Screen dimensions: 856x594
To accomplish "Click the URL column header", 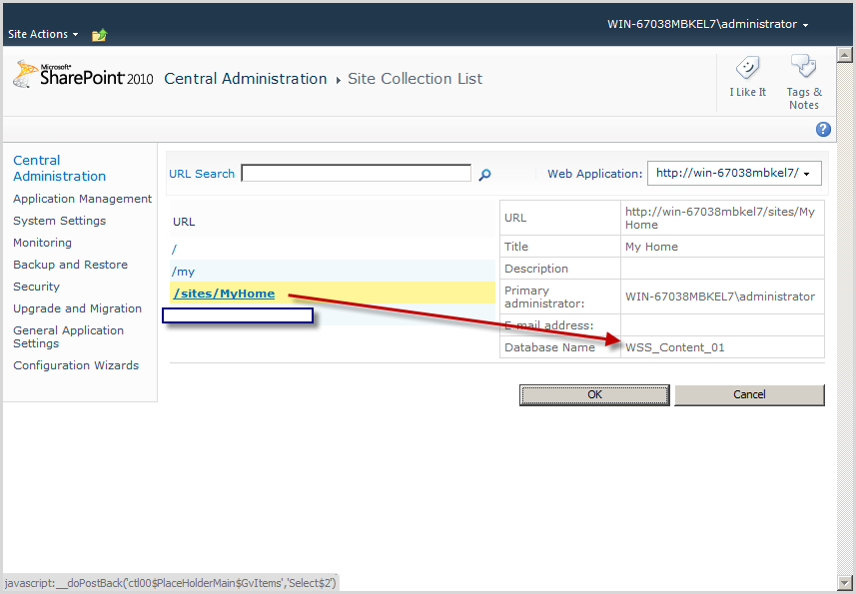I will tap(184, 222).
